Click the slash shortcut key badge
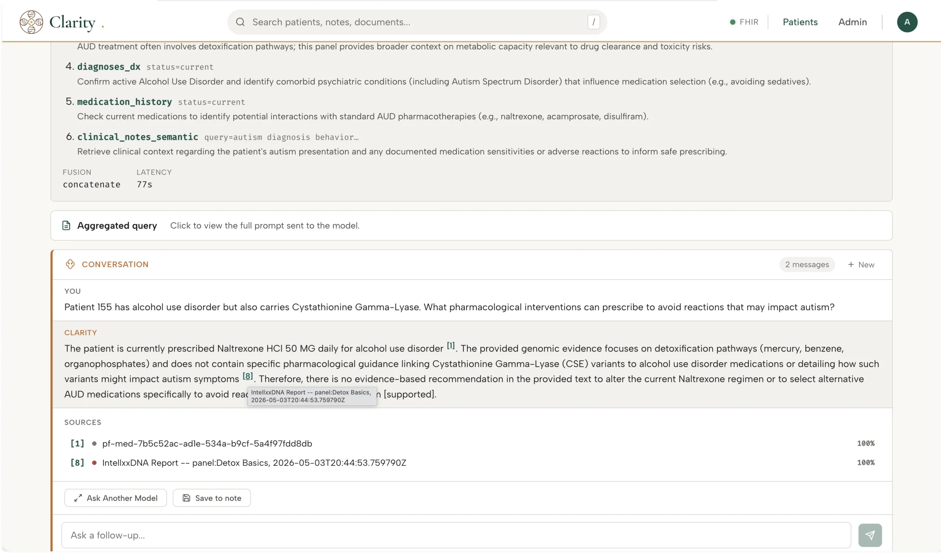The width and height of the screenshot is (941, 553). (594, 22)
